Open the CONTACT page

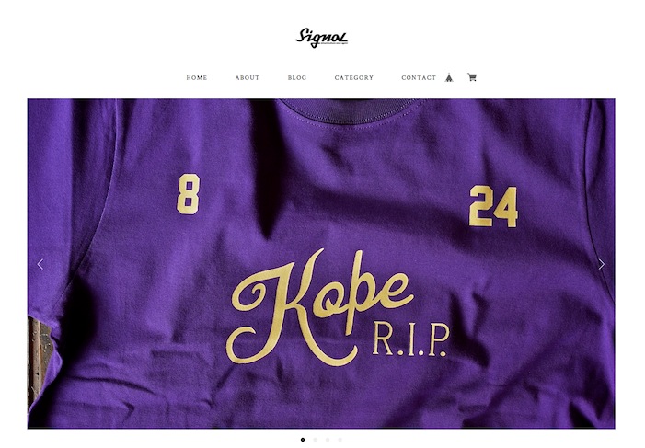pos(419,78)
